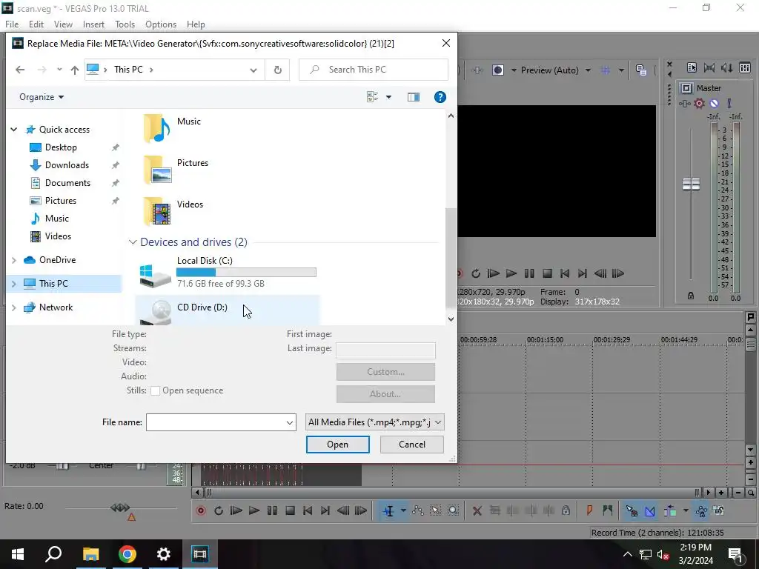Open the All Media Files type dropdown
The height and width of the screenshot is (569, 759).
pos(374,422)
